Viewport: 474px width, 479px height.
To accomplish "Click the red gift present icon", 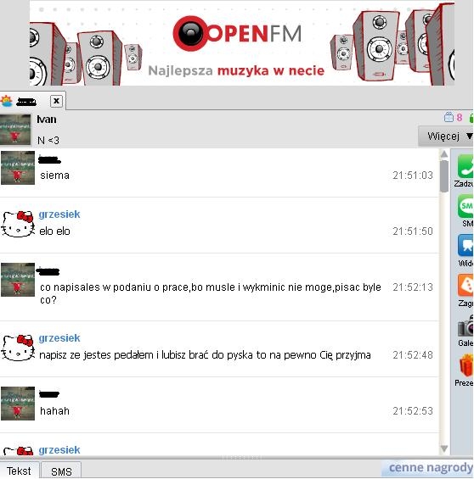I will pos(466,365).
